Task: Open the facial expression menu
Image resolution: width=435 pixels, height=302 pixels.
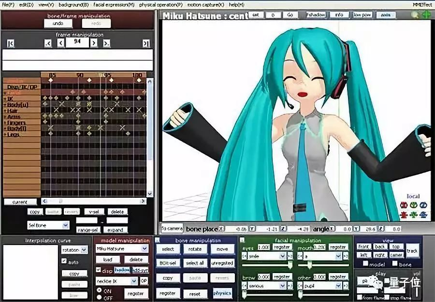Action: point(114,5)
